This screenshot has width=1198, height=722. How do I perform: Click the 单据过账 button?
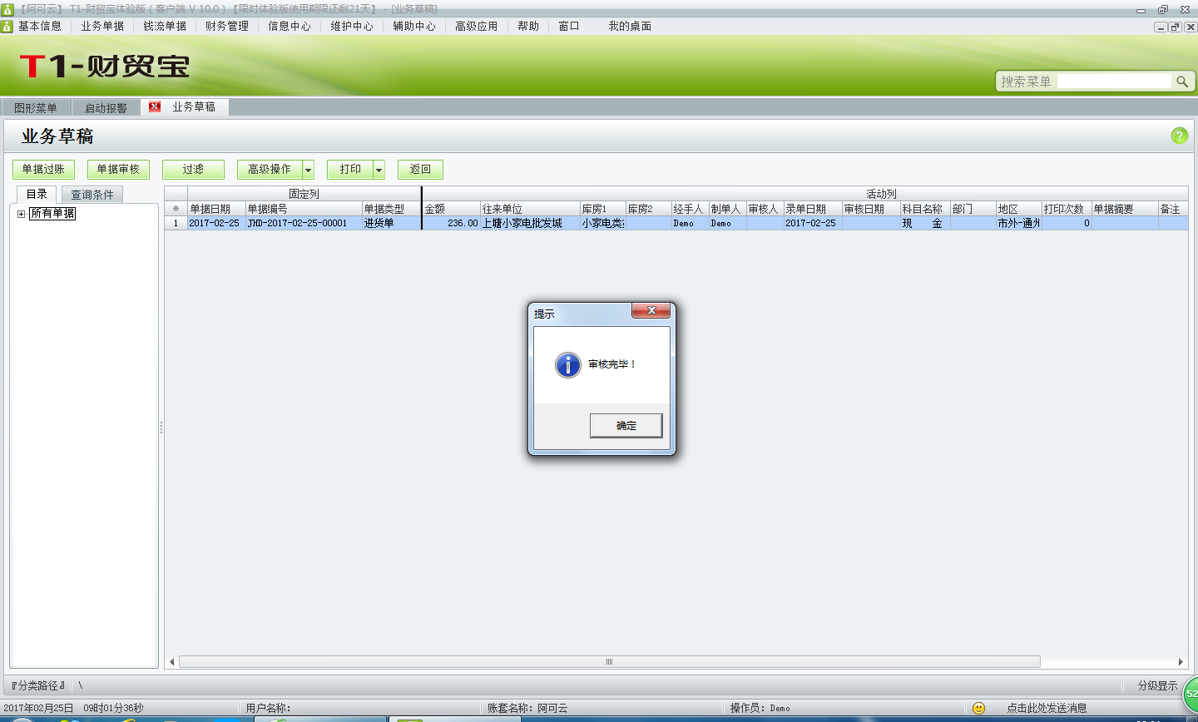click(43, 169)
